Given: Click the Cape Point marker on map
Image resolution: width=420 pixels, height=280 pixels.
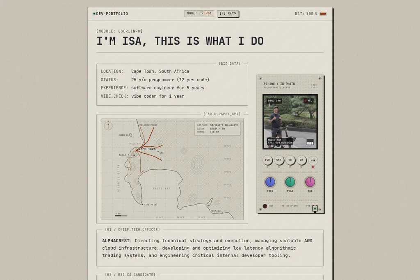Looking at the screenshot, I should click(x=142, y=205).
